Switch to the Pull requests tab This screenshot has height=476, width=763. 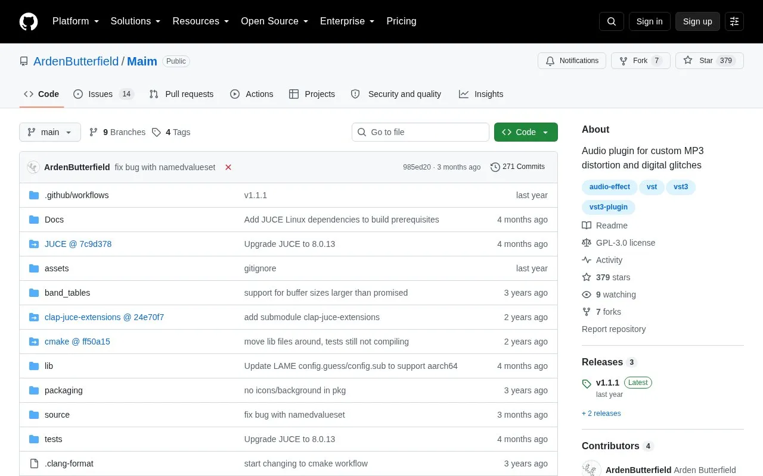coord(181,94)
